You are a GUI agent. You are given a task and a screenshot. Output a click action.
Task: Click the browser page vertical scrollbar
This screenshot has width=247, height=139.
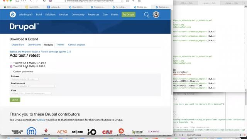click(x=172, y=52)
